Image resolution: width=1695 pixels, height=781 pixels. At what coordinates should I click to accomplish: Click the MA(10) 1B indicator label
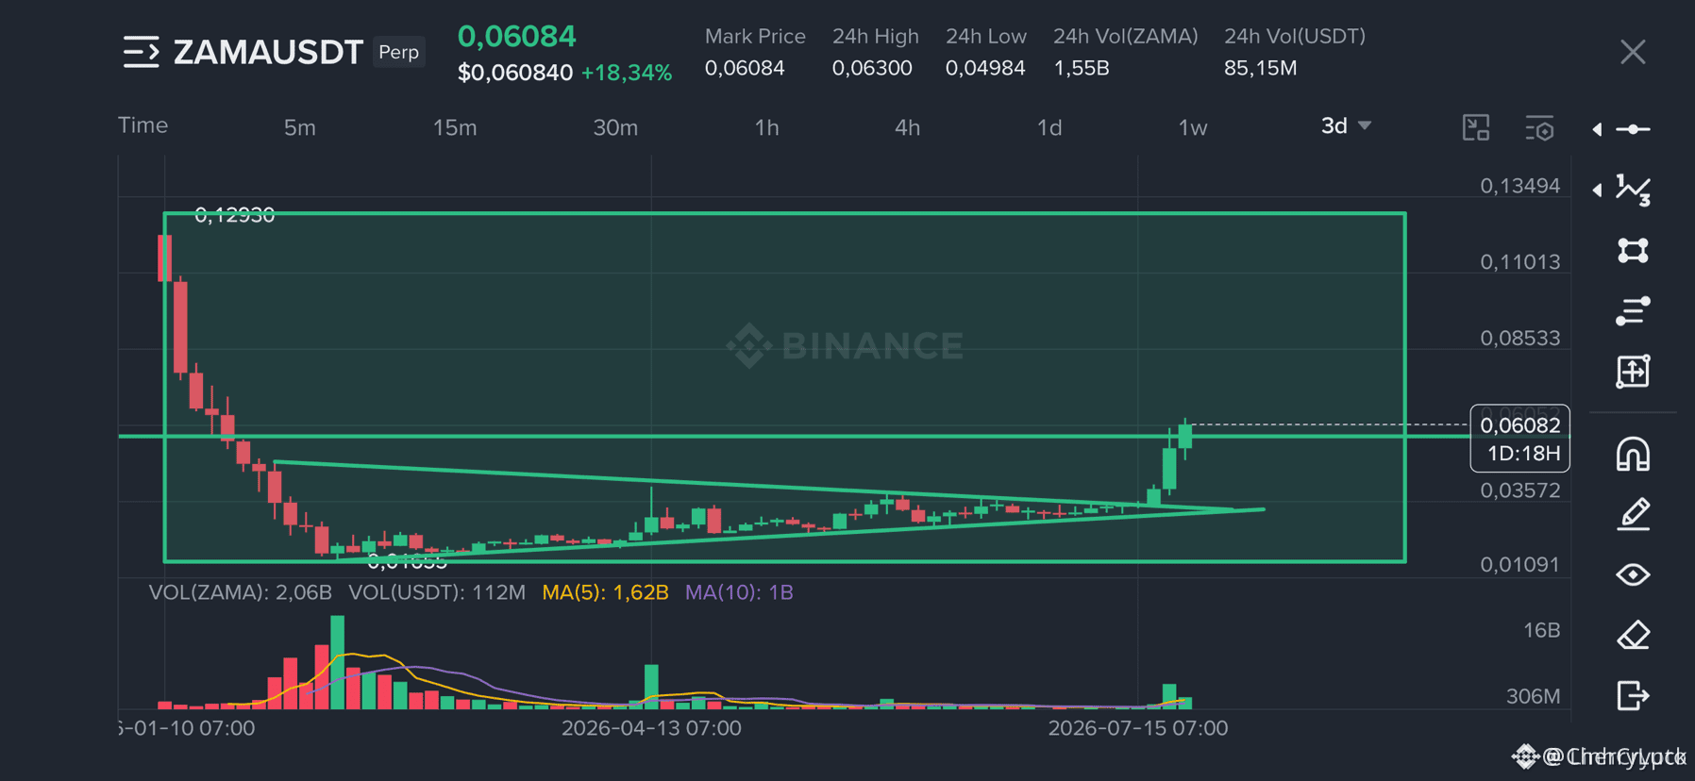click(x=739, y=592)
